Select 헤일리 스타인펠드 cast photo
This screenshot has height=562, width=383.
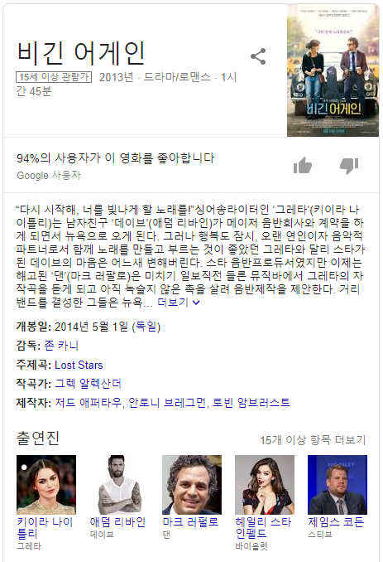265,485
